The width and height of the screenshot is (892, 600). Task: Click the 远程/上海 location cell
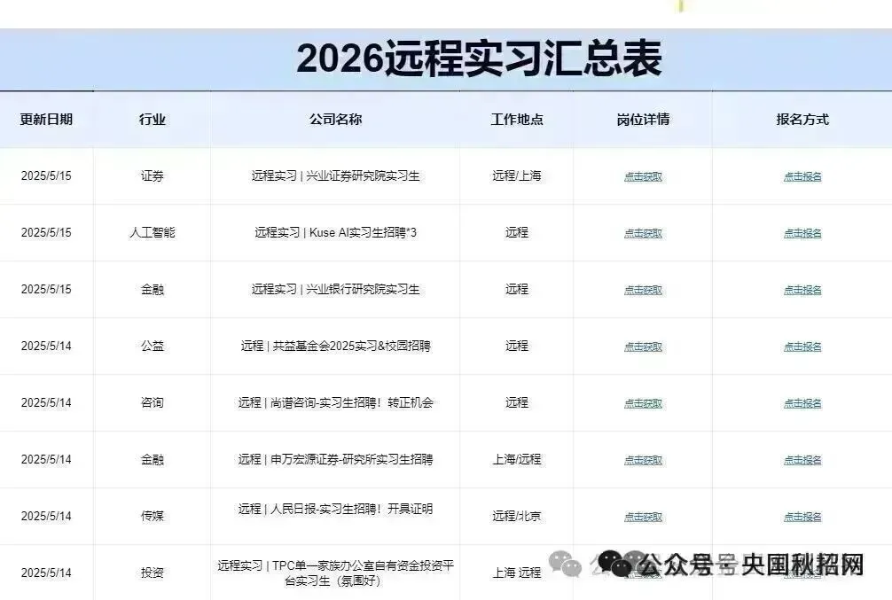[517, 175]
